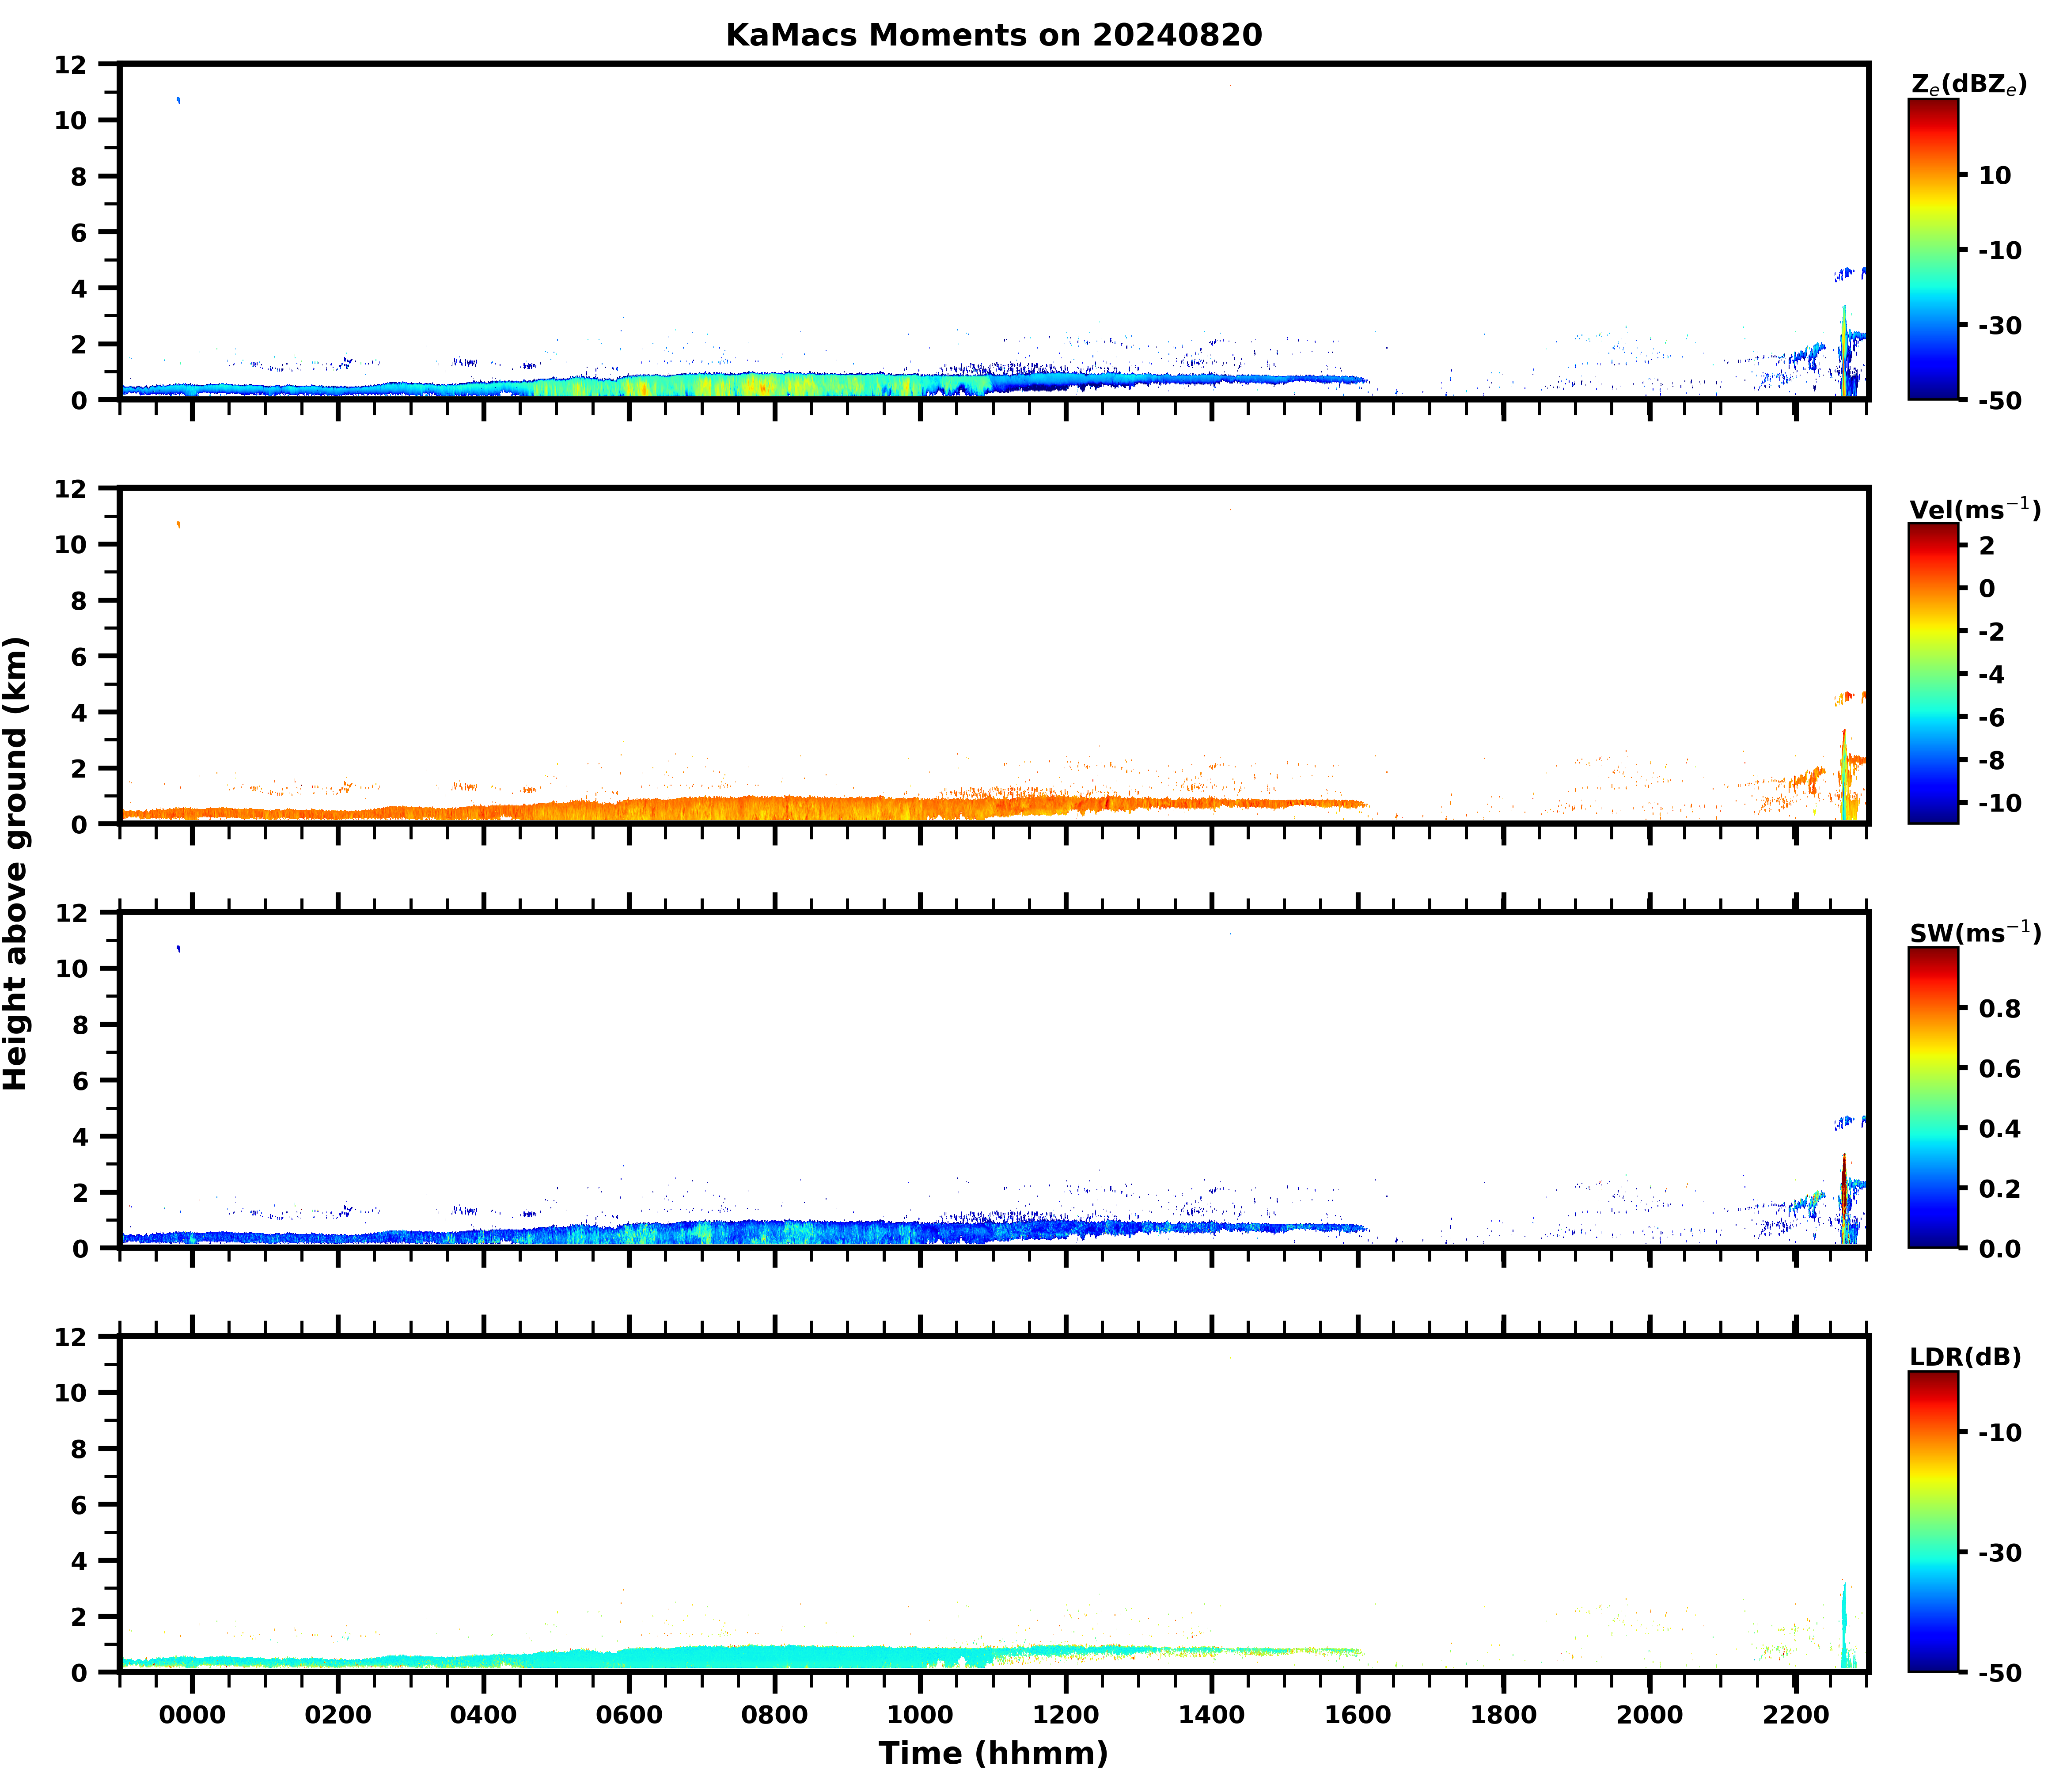Click the Time (hhmm) axis label

[993, 1753]
